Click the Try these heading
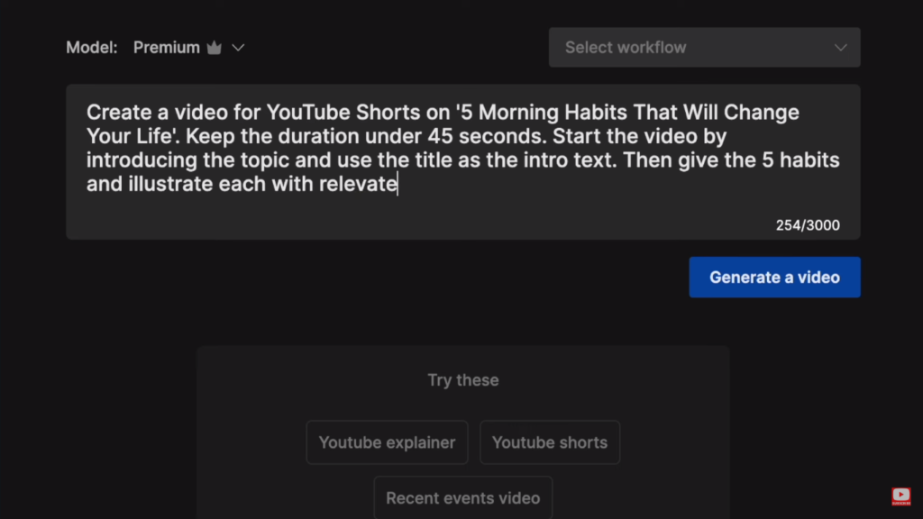 (x=462, y=380)
